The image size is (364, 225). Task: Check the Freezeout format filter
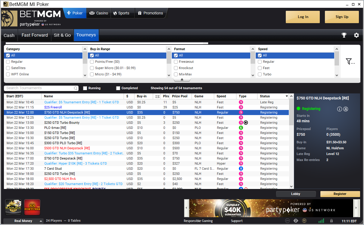coord(176,62)
